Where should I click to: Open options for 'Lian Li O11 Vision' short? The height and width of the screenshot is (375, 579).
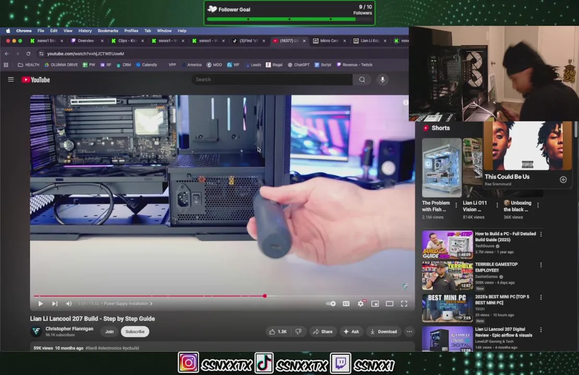click(497, 205)
